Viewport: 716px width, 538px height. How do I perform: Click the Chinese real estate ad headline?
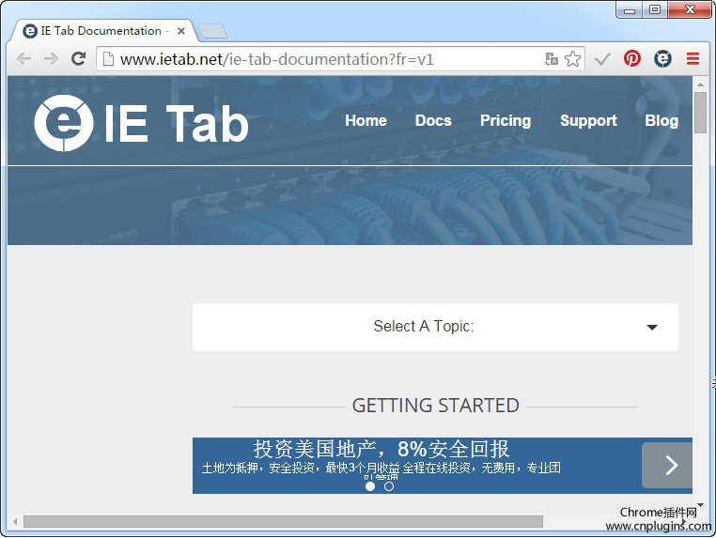(381, 449)
